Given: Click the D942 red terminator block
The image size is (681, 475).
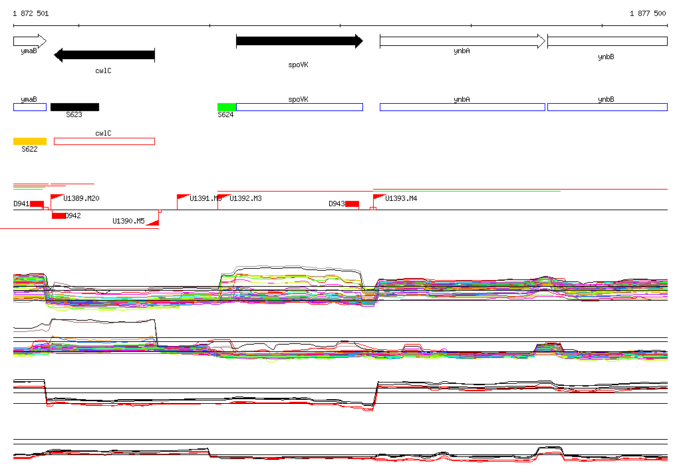Looking at the screenshot, I should click(x=59, y=216).
